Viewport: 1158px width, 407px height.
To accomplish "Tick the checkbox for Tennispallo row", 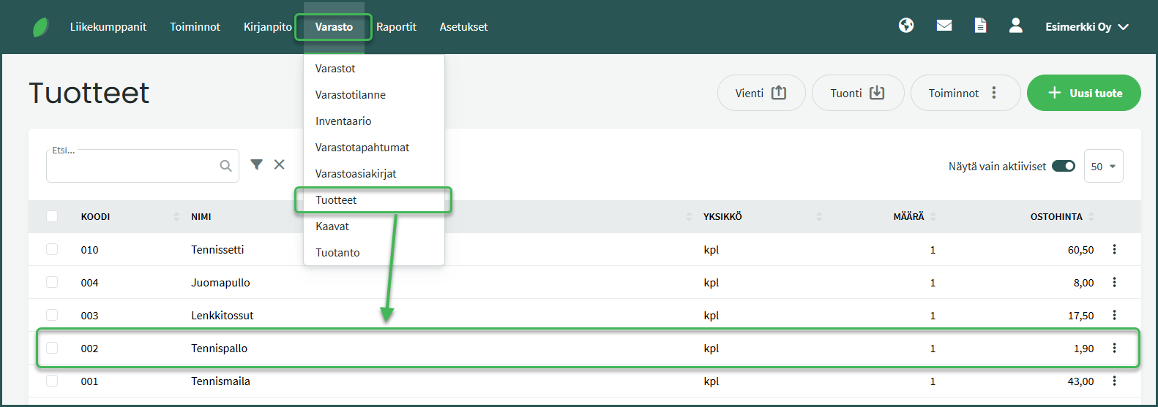I will pyautogui.click(x=52, y=349).
